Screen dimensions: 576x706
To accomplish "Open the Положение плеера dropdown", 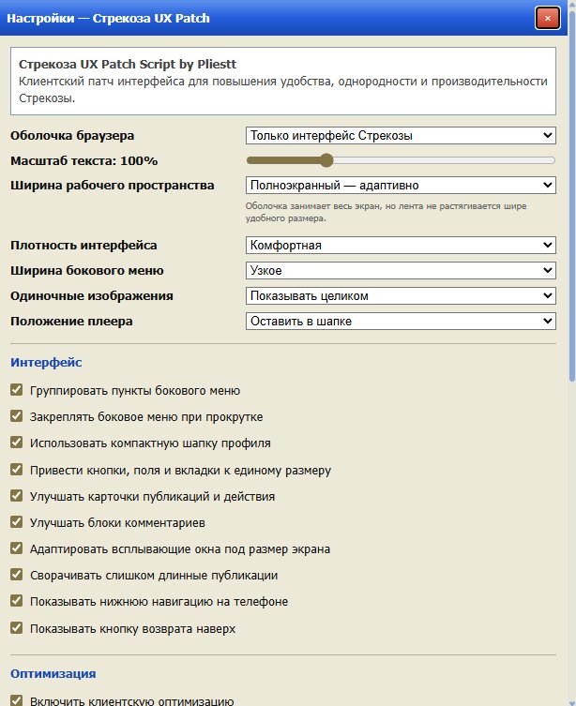I will point(401,321).
